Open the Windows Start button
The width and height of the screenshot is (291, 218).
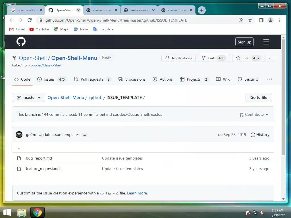7,212
